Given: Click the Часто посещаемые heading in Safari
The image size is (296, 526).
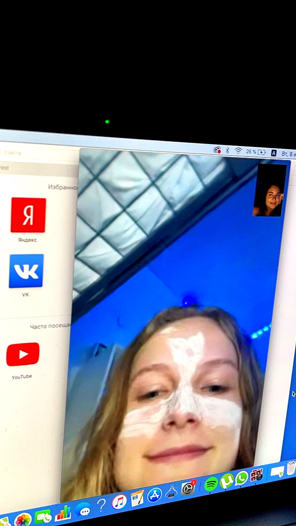Looking at the screenshot, I should (x=50, y=326).
